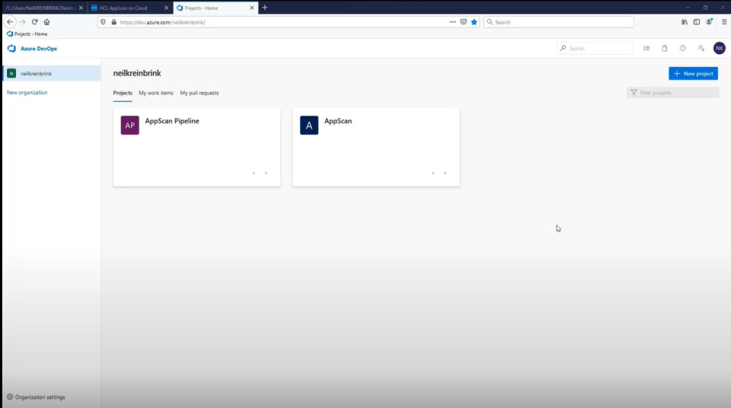
Task: Open the Firefox Library icon
Action: pos(685,22)
